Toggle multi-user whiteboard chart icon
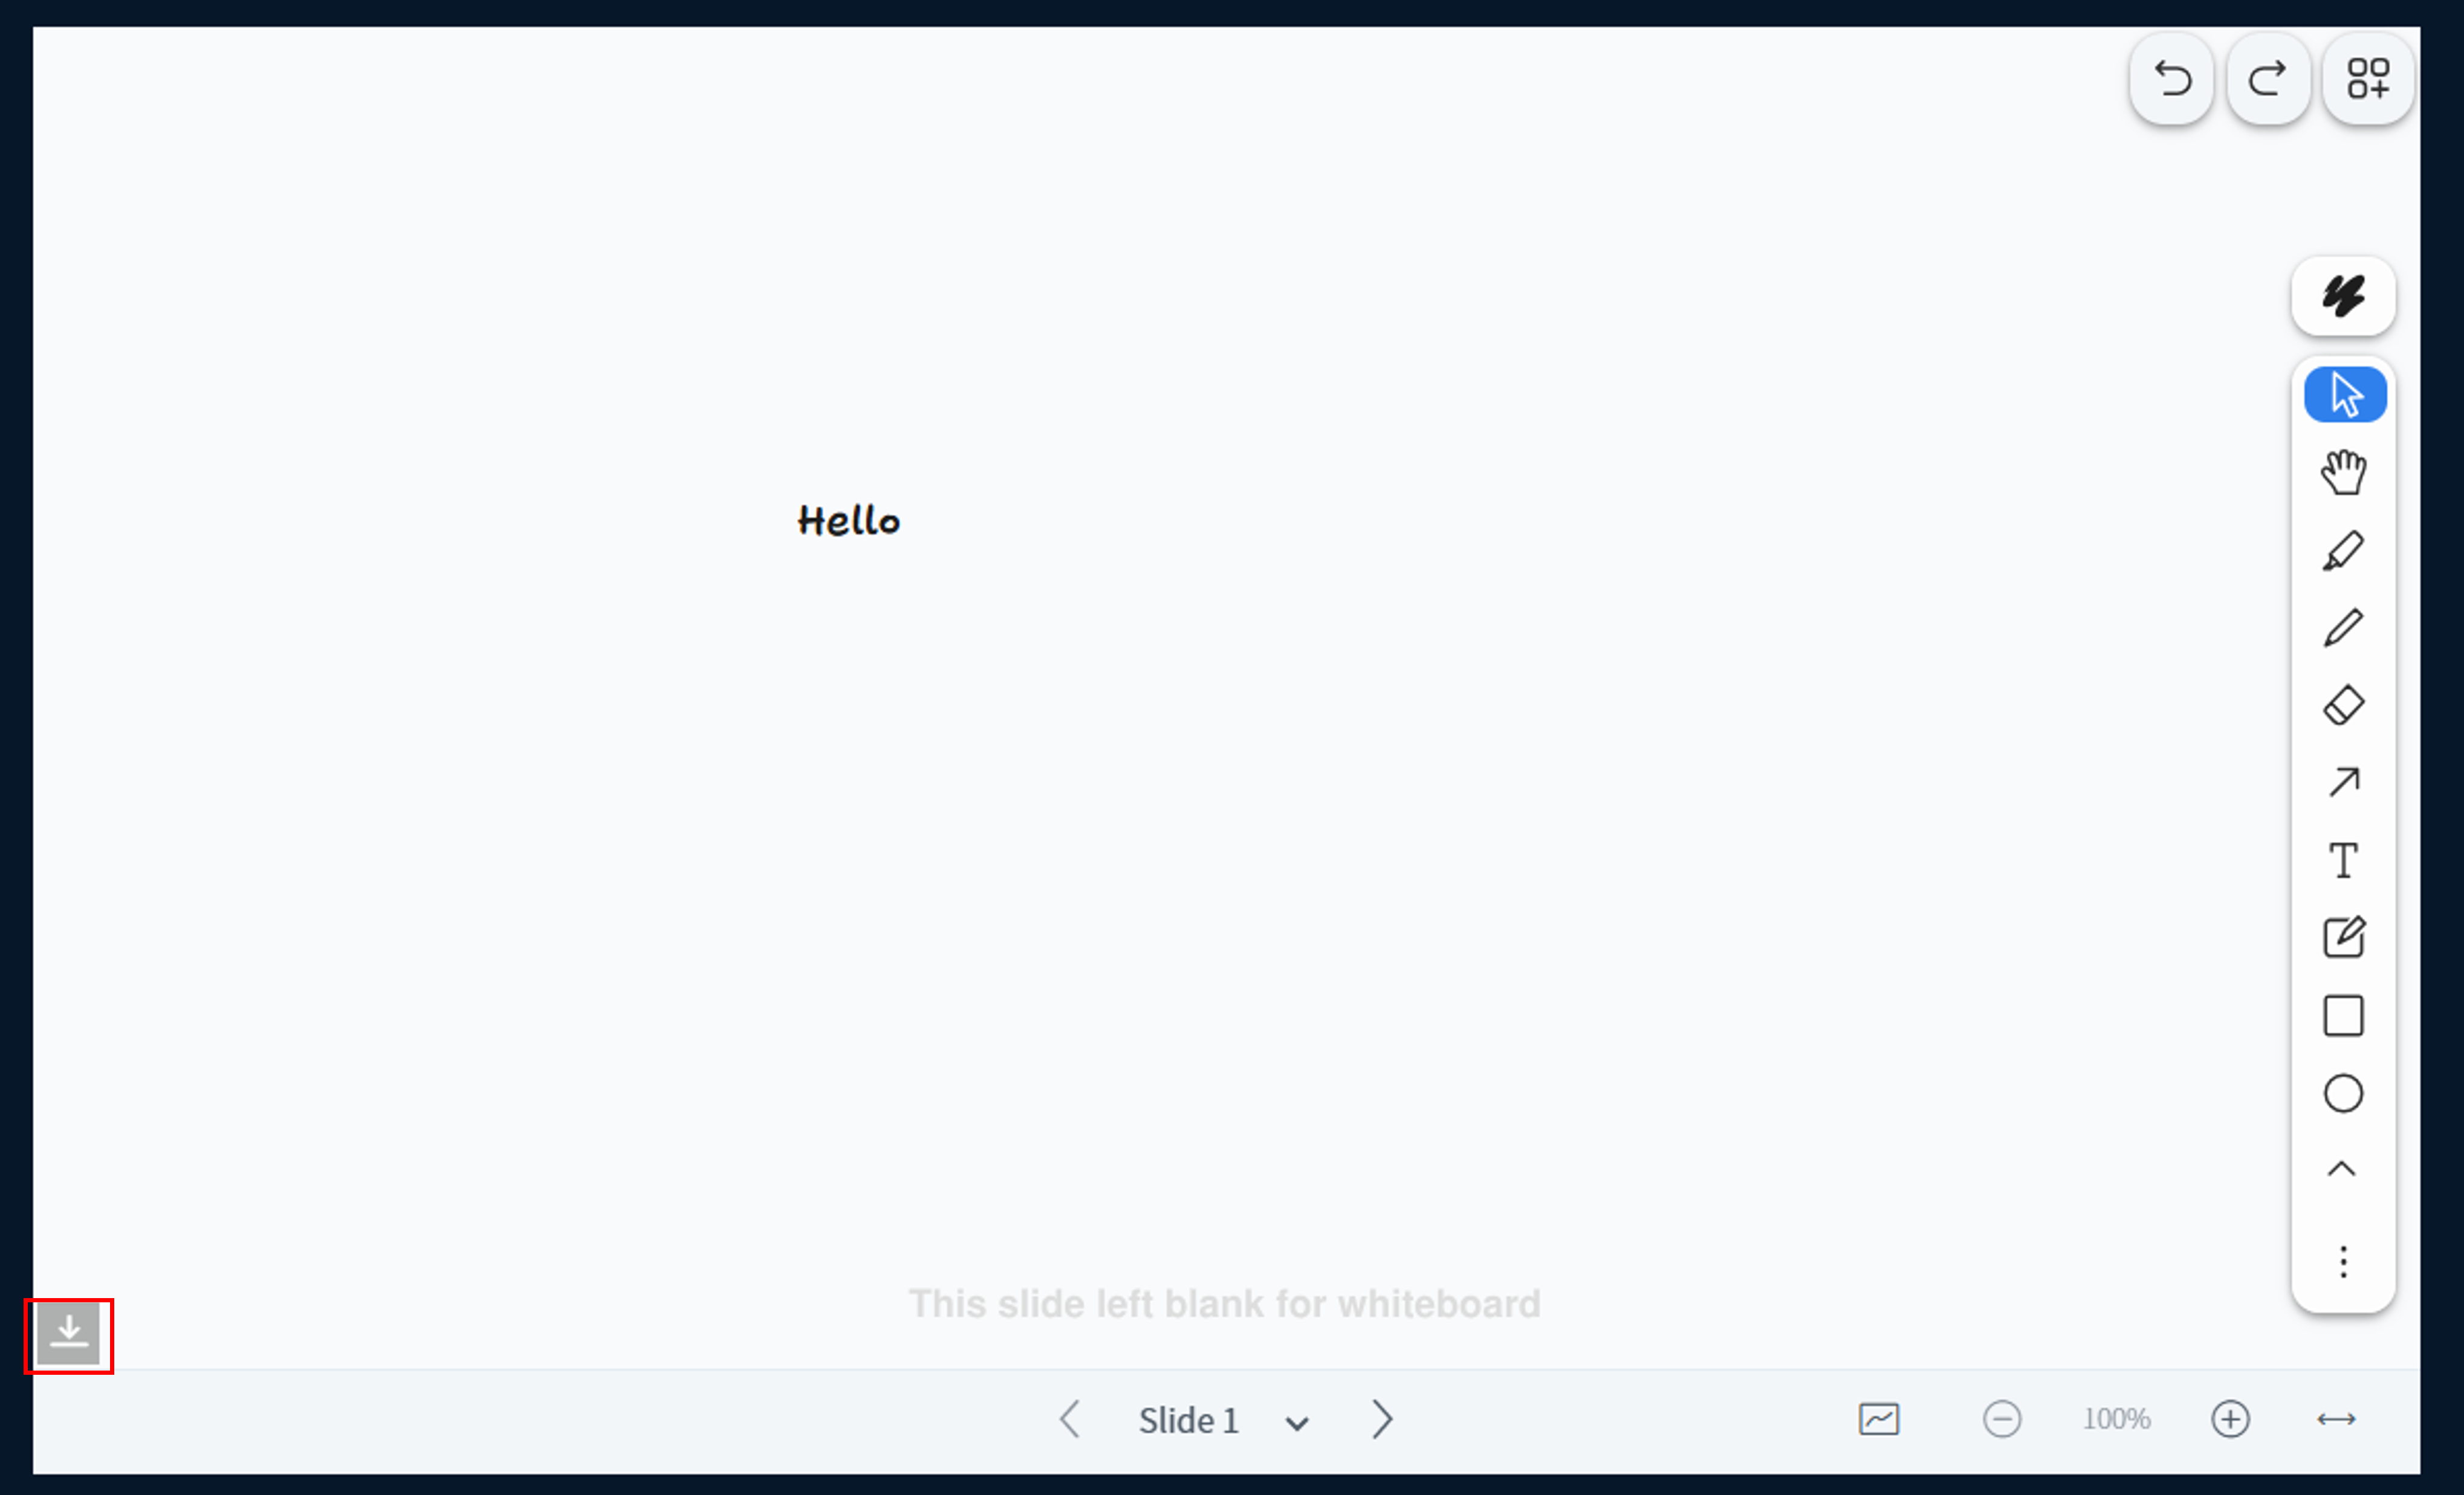Image resolution: width=2464 pixels, height=1495 pixels. (x=1879, y=1419)
